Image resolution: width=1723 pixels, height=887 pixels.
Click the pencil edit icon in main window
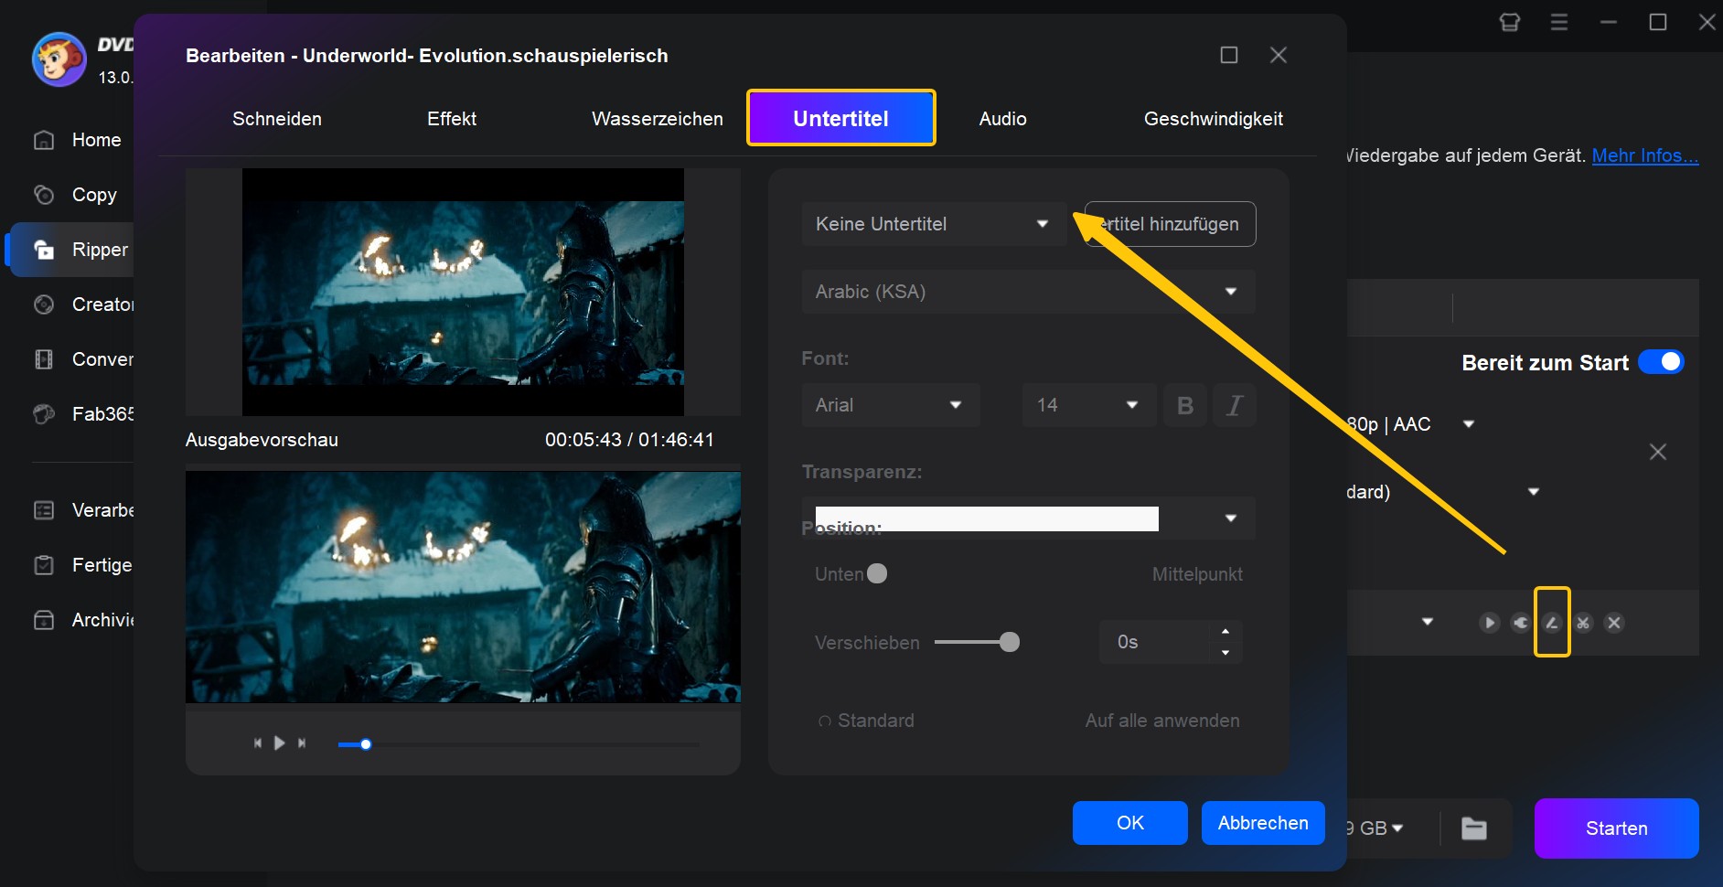click(1552, 623)
